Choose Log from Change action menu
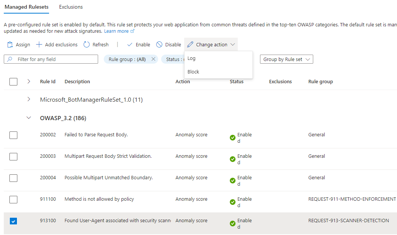Viewport: 397px width, 235px height. pos(192,58)
